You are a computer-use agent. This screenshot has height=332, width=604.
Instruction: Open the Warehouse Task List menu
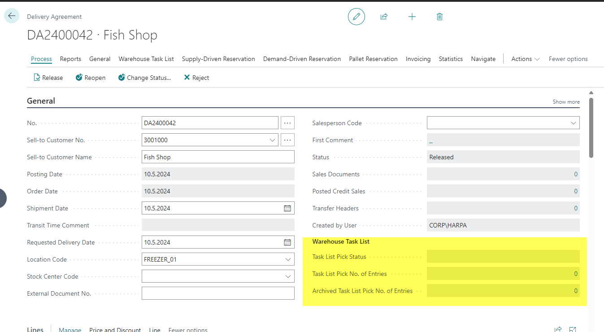[146, 59]
